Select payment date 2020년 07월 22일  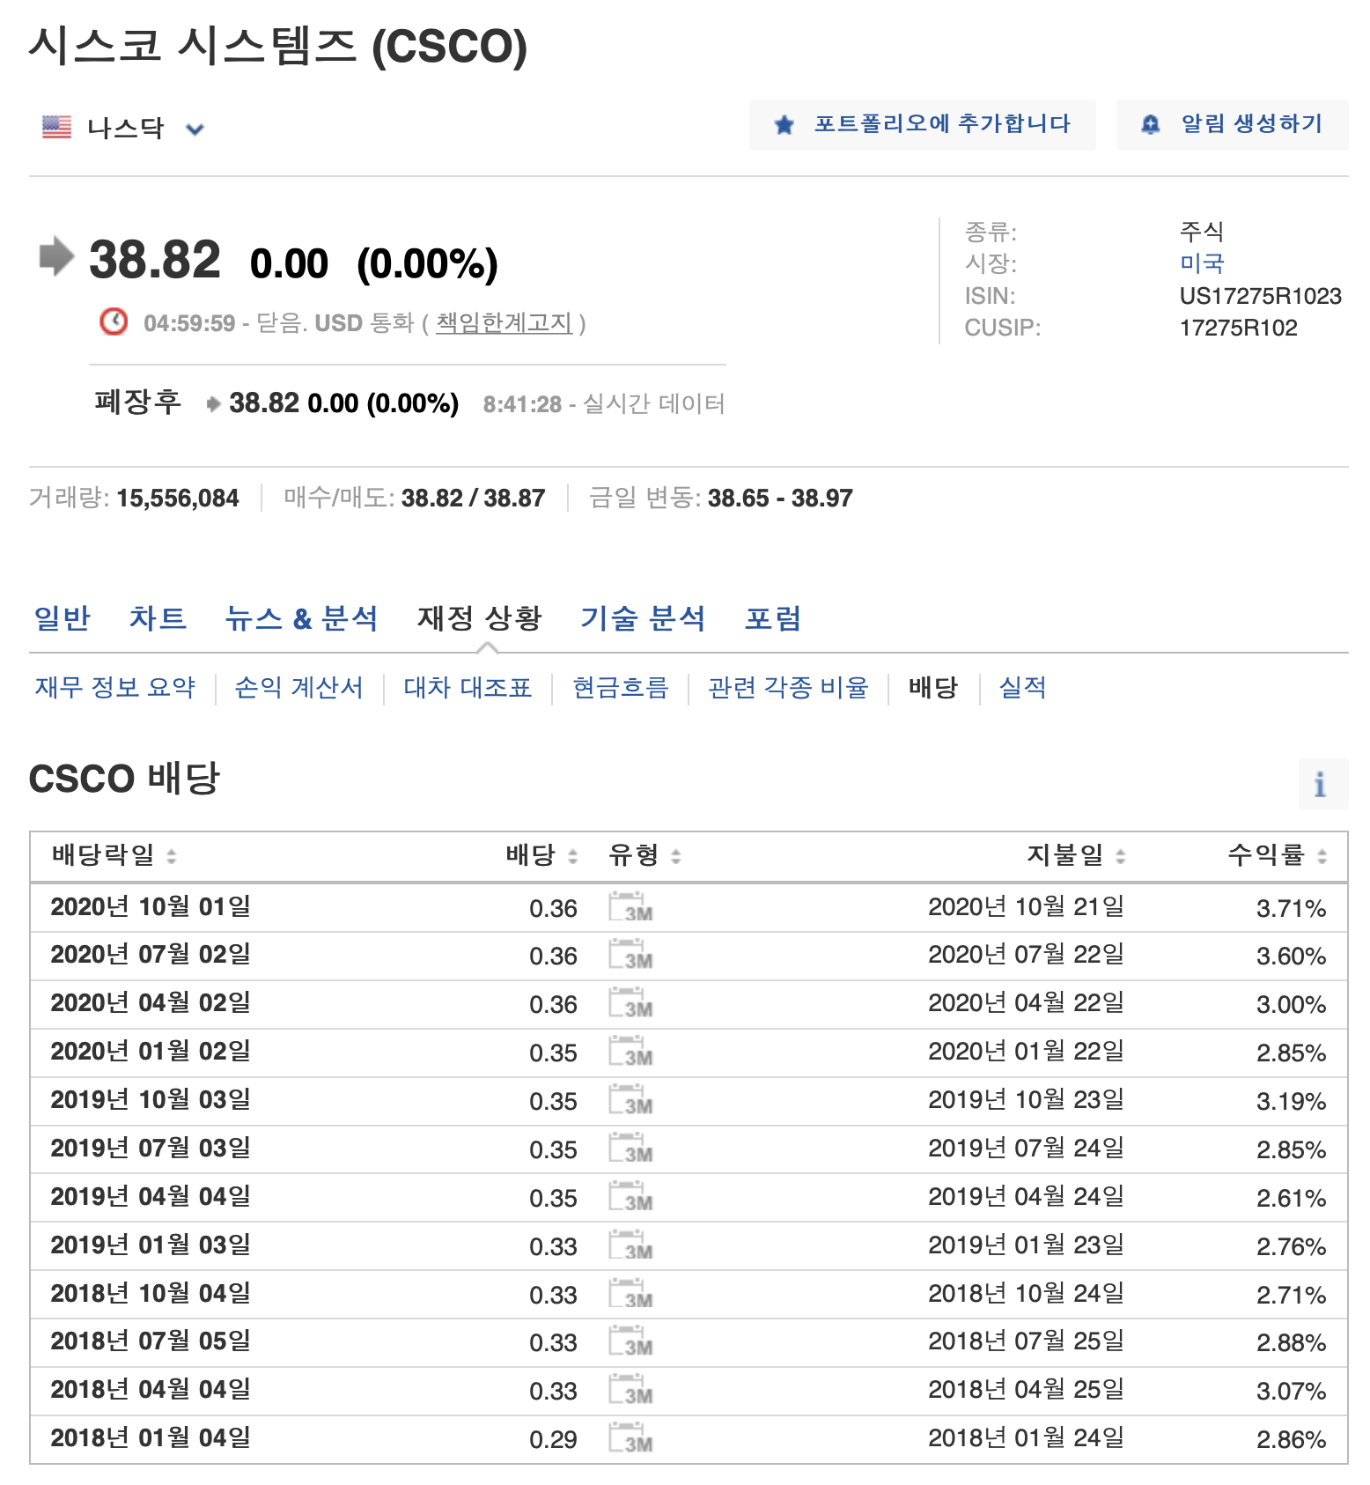1026,955
